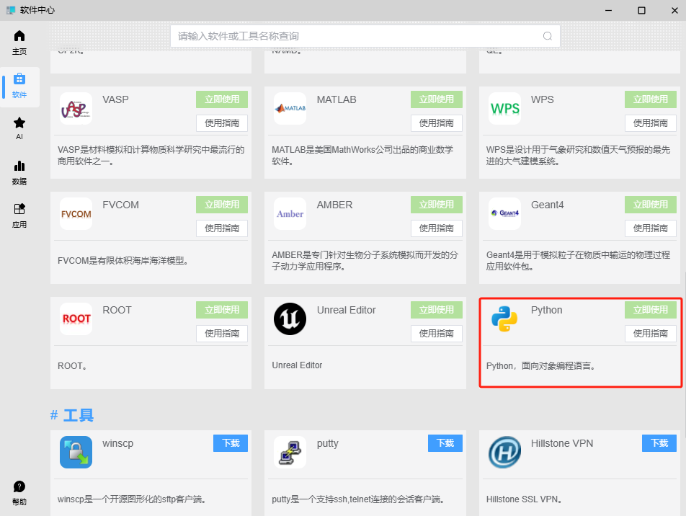
Task: Download Hillstone VPN with 下载 button
Action: point(659,443)
